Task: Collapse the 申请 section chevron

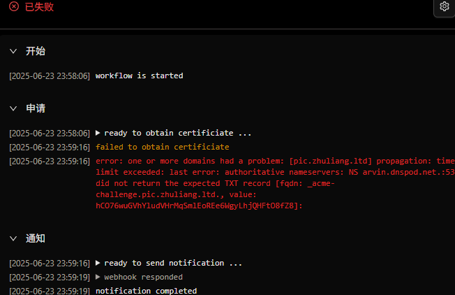Action: (13, 108)
